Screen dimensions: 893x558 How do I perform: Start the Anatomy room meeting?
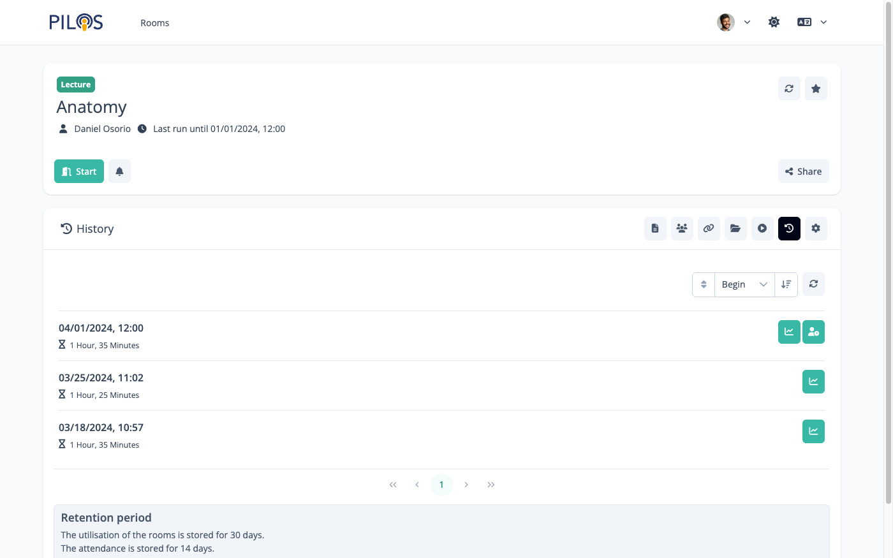79,172
